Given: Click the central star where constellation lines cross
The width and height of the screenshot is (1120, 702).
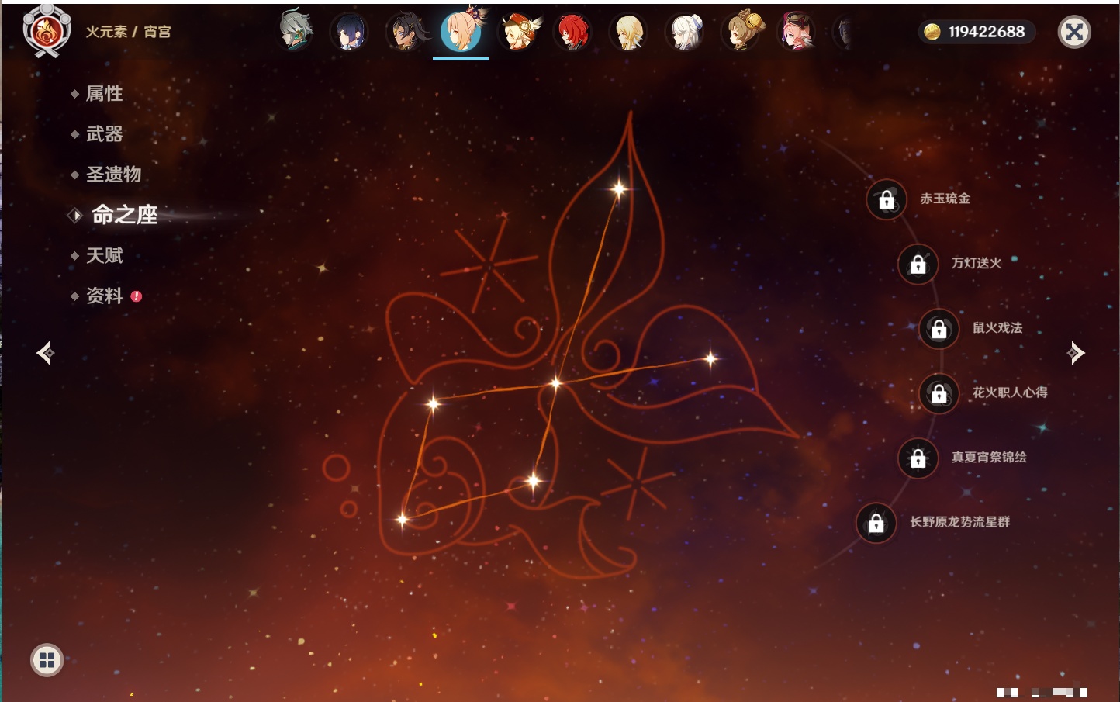Looking at the screenshot, I should (x=555, y=382).
